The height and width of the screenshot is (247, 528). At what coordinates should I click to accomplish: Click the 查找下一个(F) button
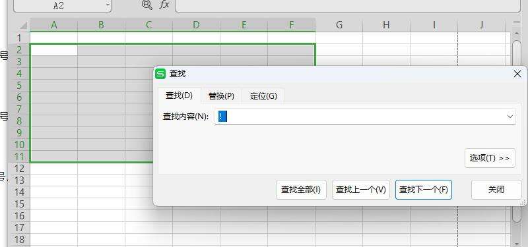424,190
